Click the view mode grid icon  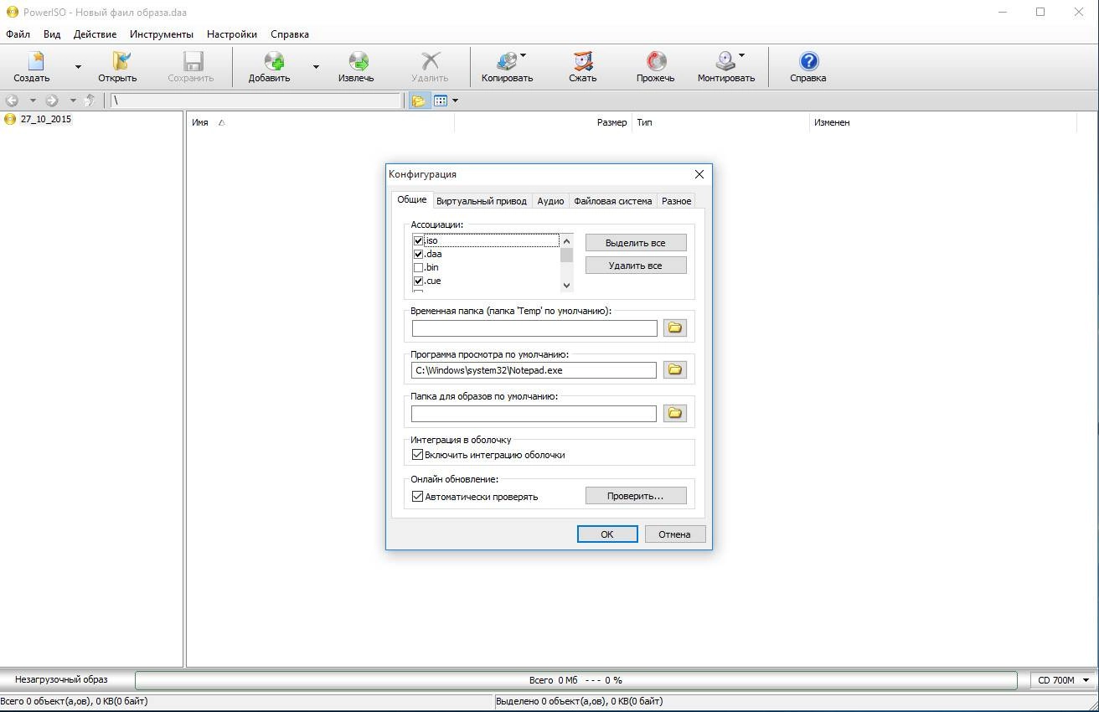point(441,101)
